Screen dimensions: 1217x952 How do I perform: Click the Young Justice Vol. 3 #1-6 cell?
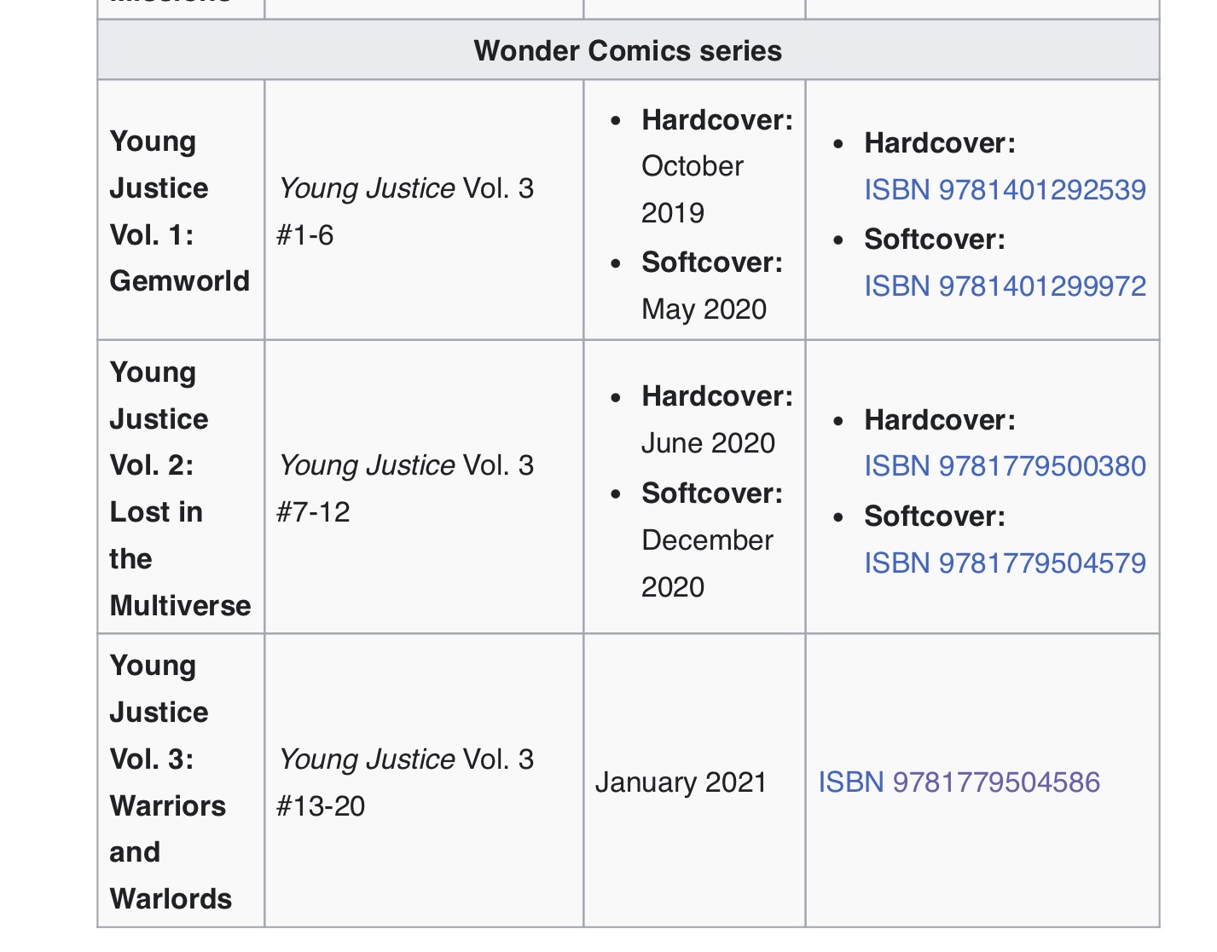click(406, 211)
